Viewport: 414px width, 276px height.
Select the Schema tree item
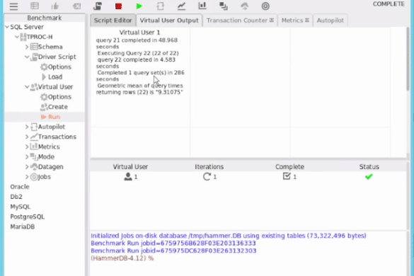click(47, 47)
